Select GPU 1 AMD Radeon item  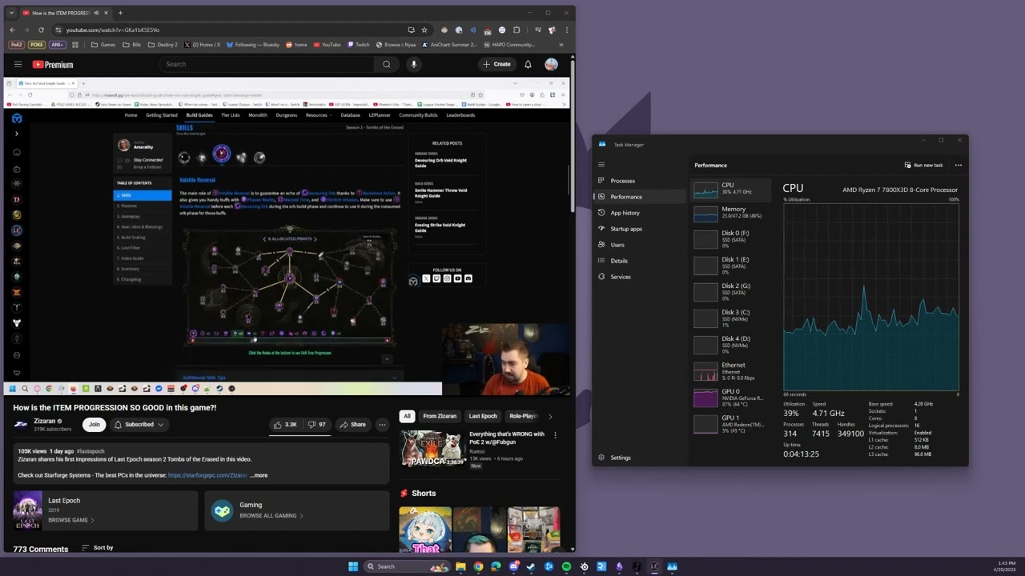pyautogui.click(x=731, y=424)
